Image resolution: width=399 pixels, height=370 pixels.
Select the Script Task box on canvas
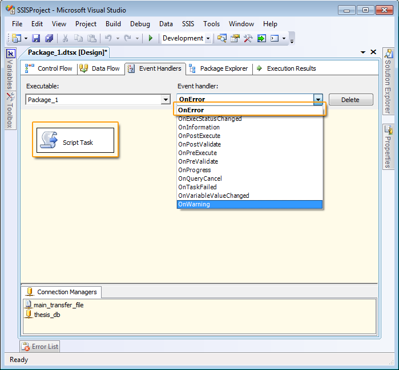75,140
